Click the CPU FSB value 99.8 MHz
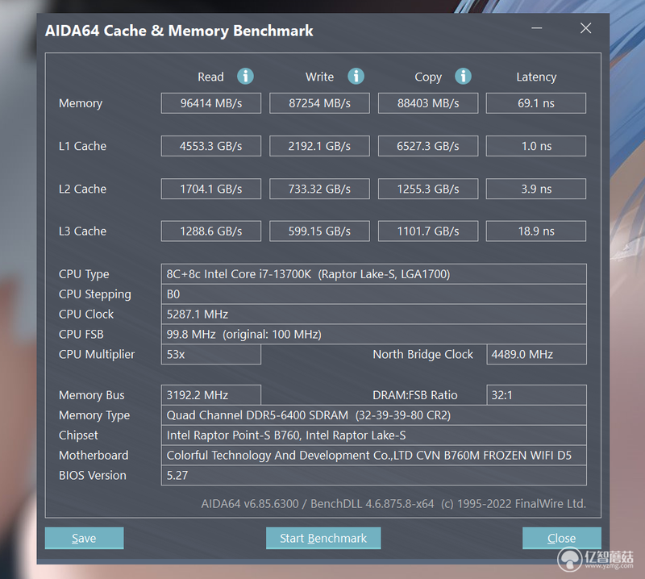Viewport: 645px width, 579px height. [x=374, y=334]
